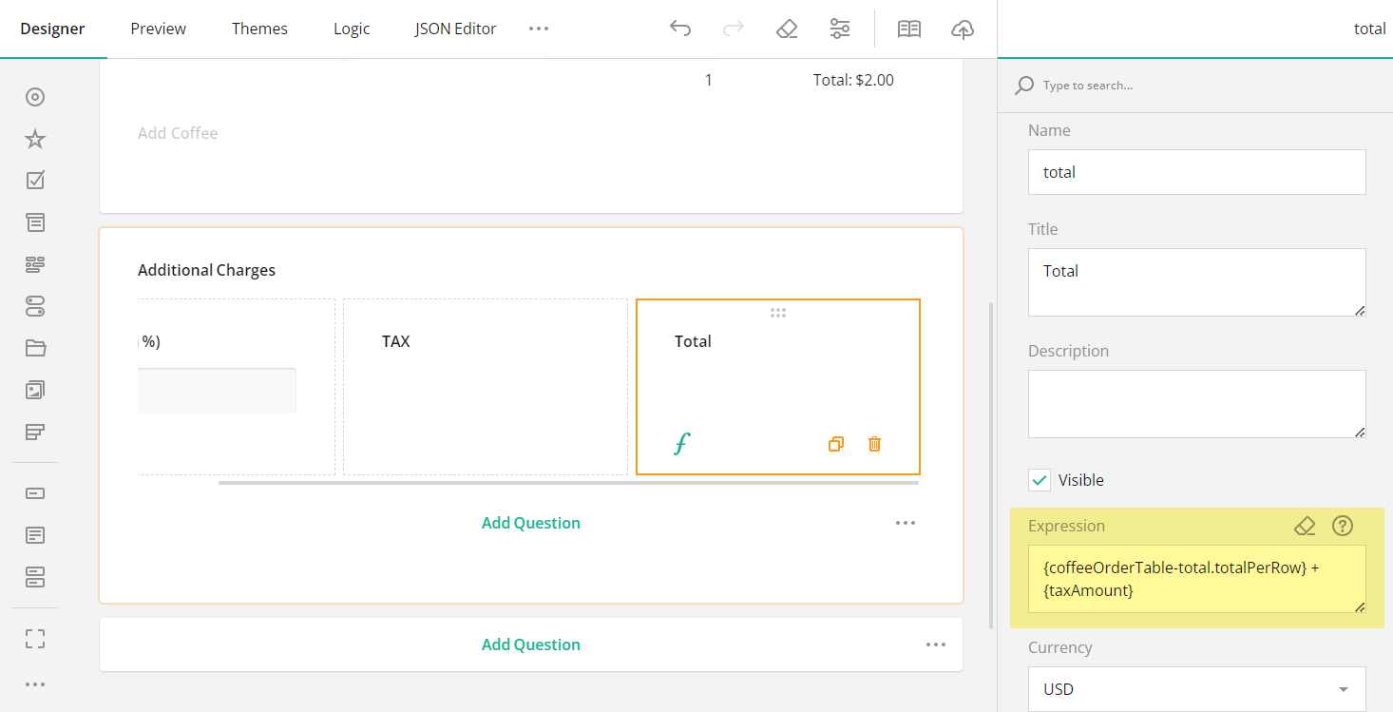Select the Rating star question tool
The height and width of the screenshot is (712, 1393).
pos(35,139)
